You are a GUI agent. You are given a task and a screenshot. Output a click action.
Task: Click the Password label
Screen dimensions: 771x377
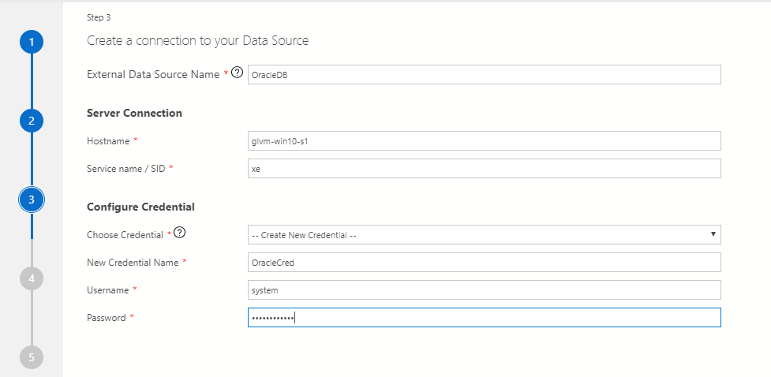(x=107, y=317)
